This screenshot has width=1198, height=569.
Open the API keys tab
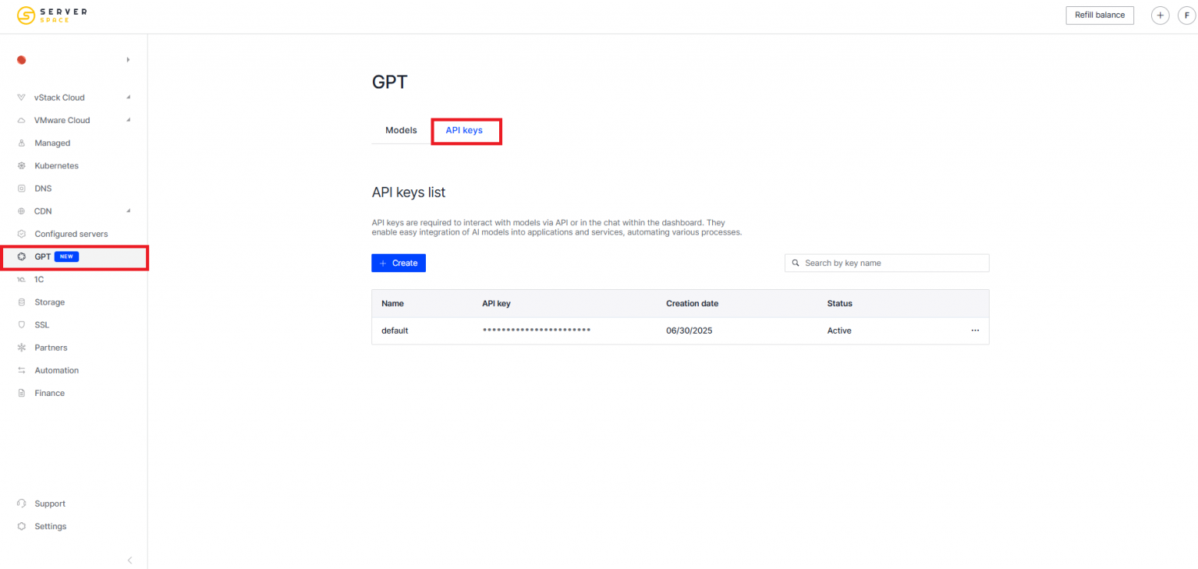tap(466, 130)
